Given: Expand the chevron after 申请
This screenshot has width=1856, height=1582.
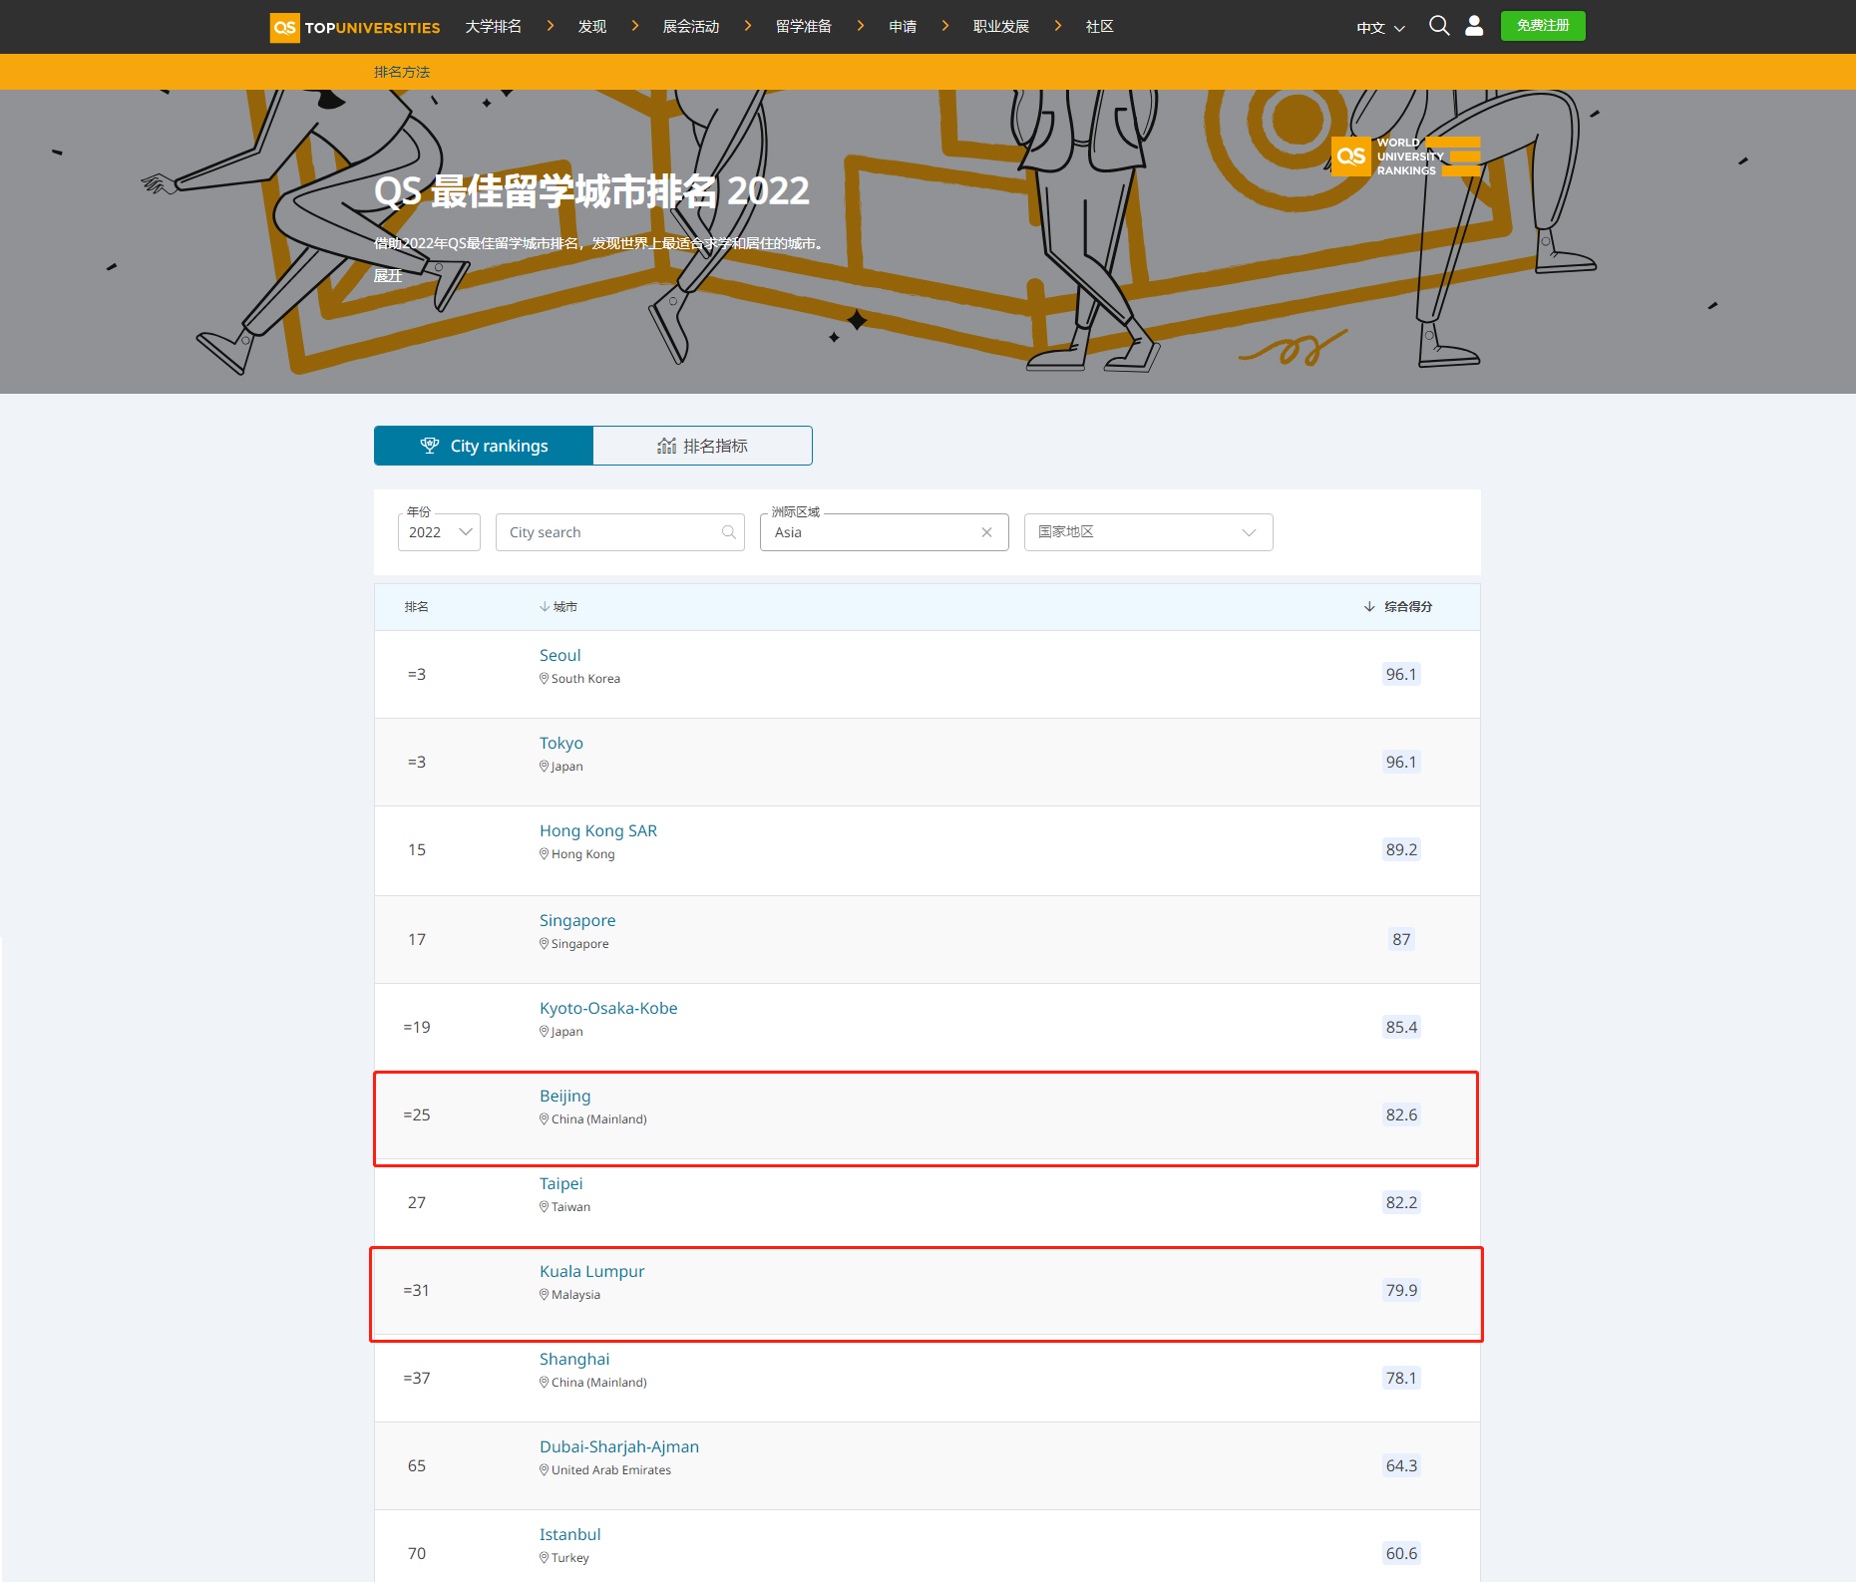Looking at the screenshot, I should (945, 26).
